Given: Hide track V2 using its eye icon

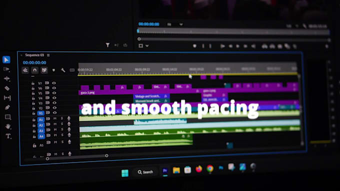Looking at the screenshot, I should point(54,108).
